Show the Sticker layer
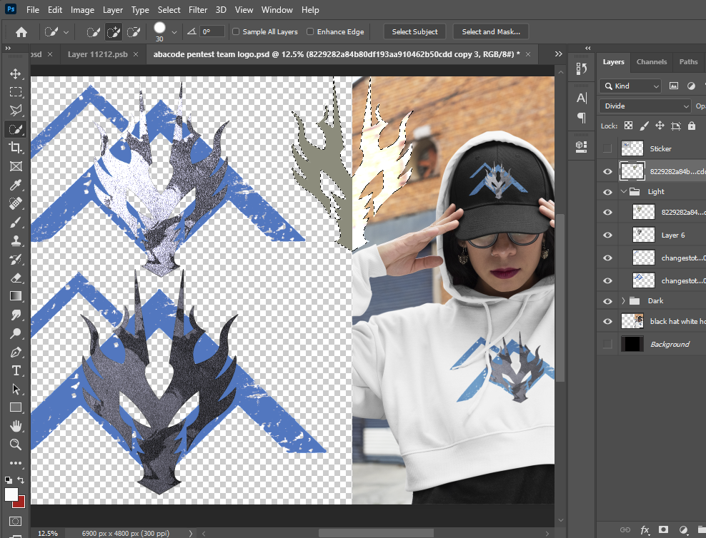This screenshot has height=538, width=706. point(607,148)
